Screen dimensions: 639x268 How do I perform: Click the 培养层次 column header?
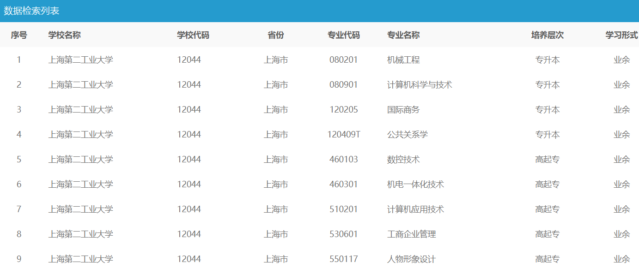click(x=548, y=35)
